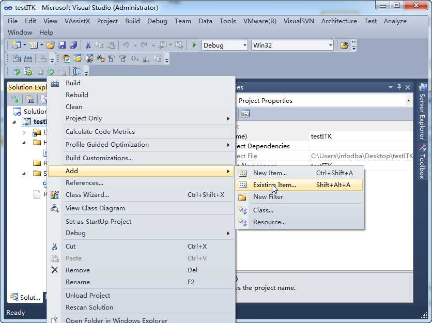Select Rescan Solution
This screenshot has width=432, height=323.
[141, 307]
